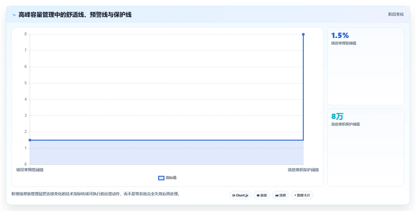The width and height of the screenshot is (416, 211).
Task: Click the footer description starting 阶梯线帮助管理层
Action: (x=96, y=194)
